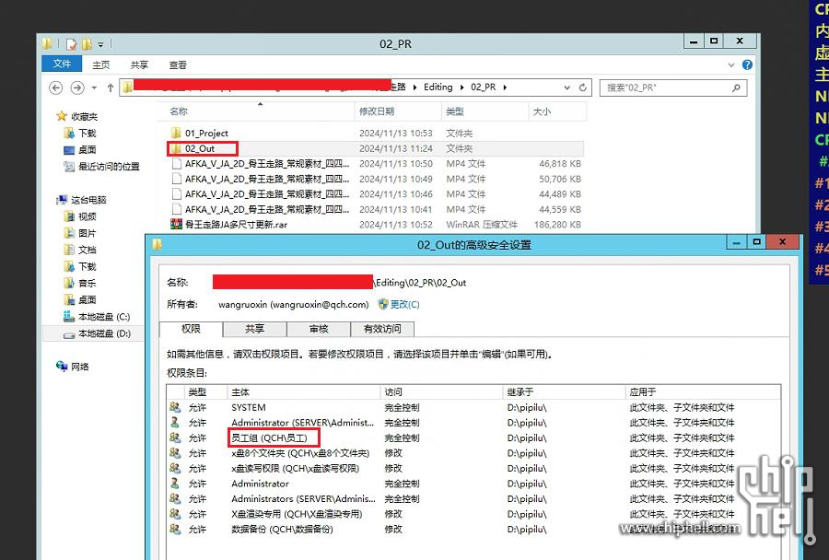
Task: Switch to the 权限 tab
Action: click(191, 329)
